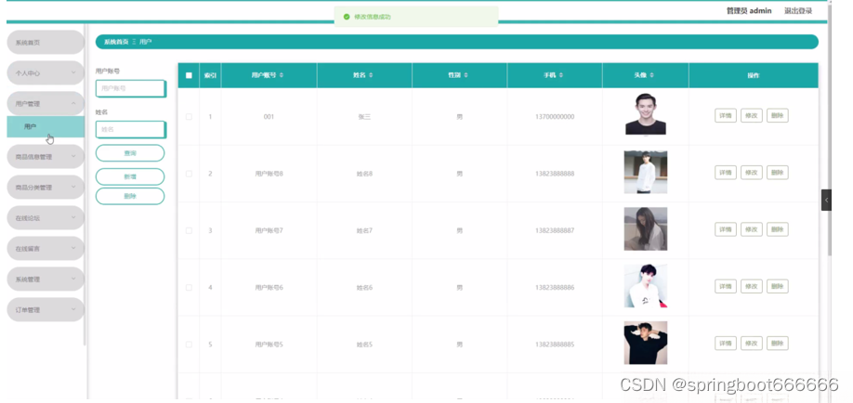
Task: Click 系统首页 breadcrumb link
Action: 116,42
